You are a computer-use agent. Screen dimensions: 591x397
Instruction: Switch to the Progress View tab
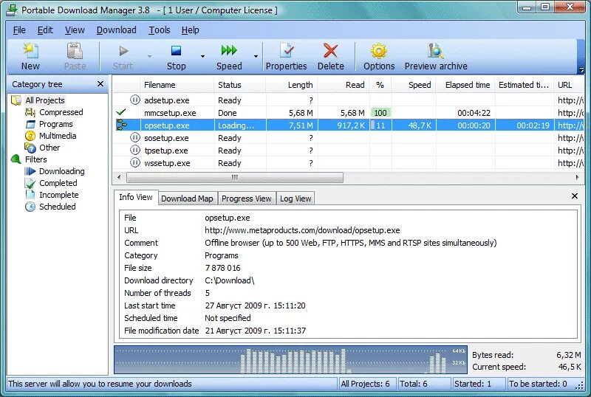[x=247, y=198]
